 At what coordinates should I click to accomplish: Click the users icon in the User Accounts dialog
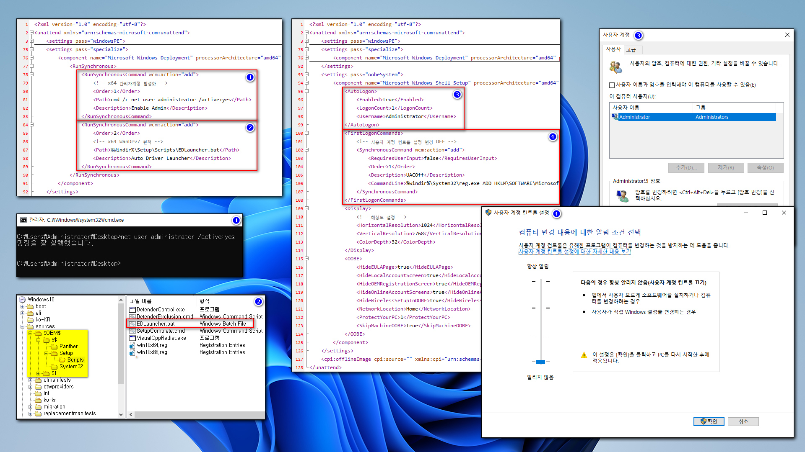pos(616,67)
